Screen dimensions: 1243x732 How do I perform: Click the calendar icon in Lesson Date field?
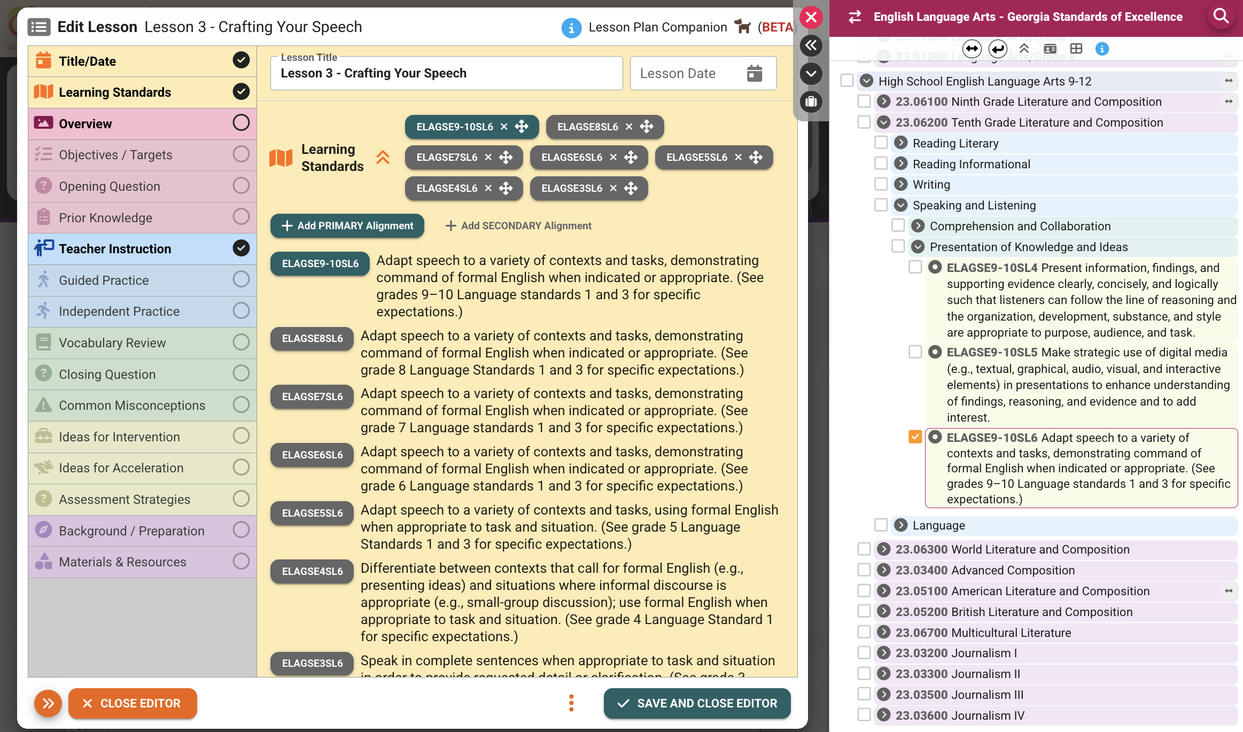point(755,73)
